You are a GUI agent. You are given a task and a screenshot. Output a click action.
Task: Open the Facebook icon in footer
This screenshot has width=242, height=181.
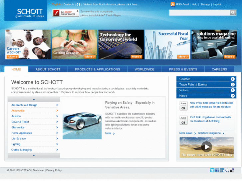(217, 170)
